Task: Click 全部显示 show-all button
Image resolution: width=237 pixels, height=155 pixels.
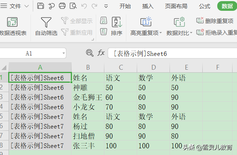Action: click(77, 21)
